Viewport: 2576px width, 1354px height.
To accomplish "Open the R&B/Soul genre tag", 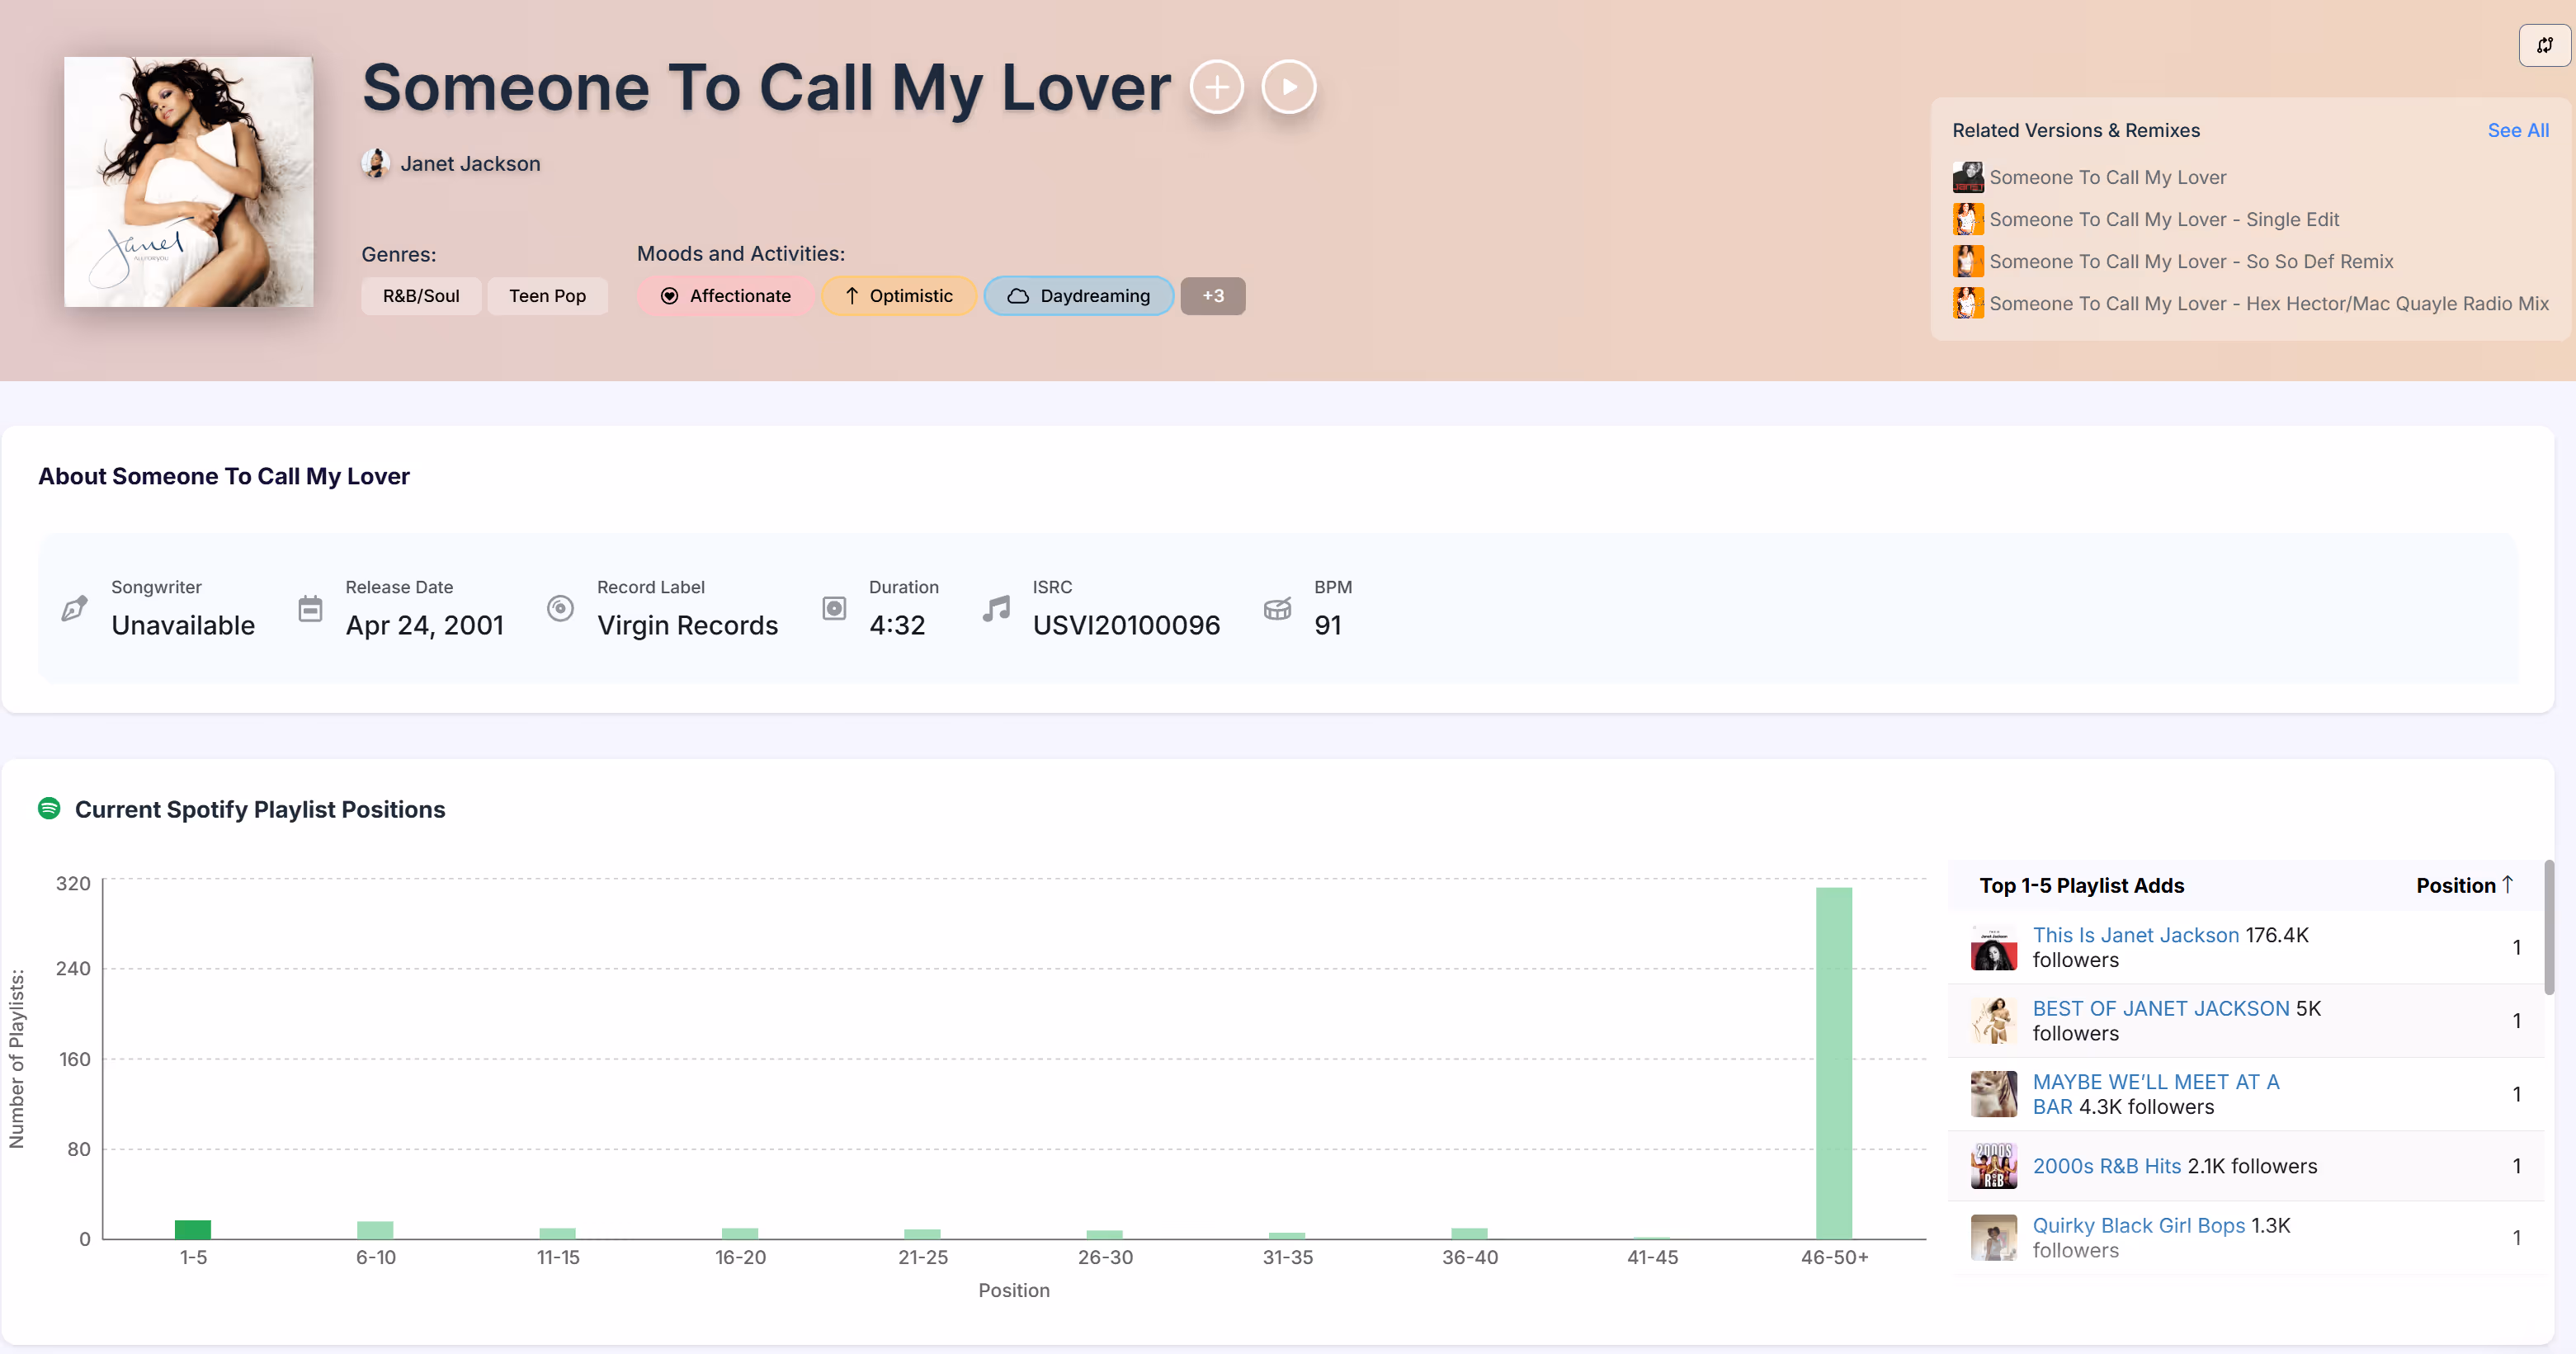I will click(x=421, y=296).
